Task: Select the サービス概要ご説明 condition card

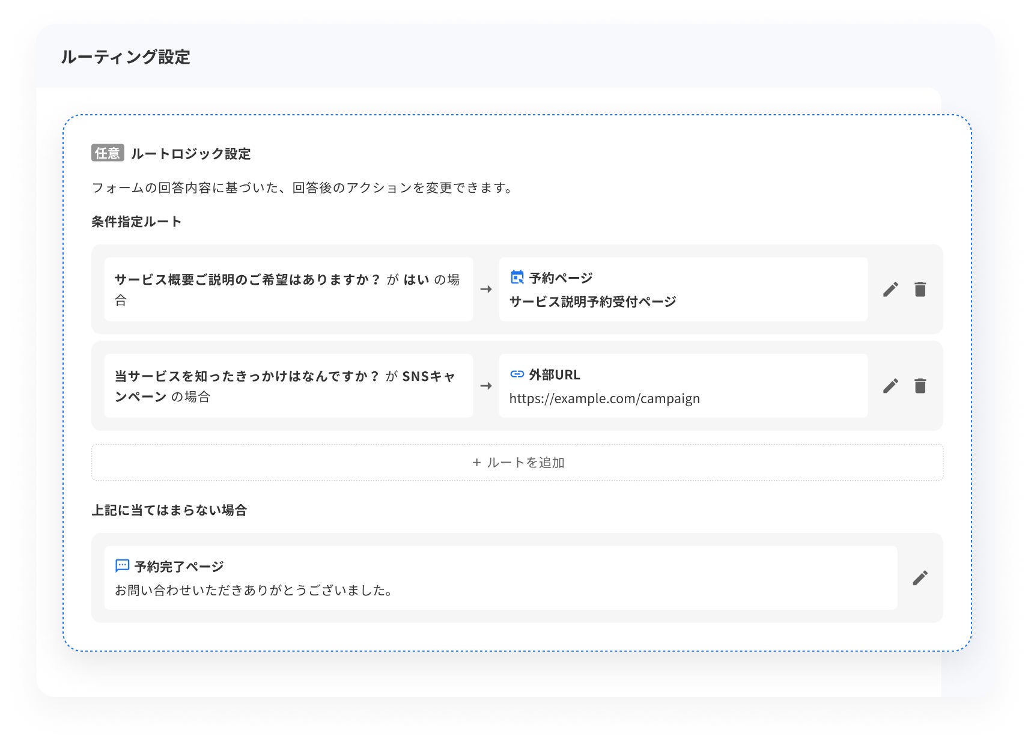Action: (289, 289)
